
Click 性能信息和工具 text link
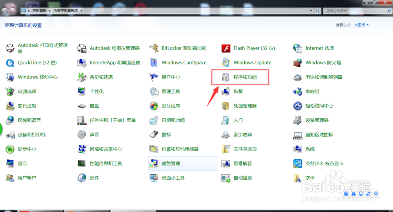point(106,164)
